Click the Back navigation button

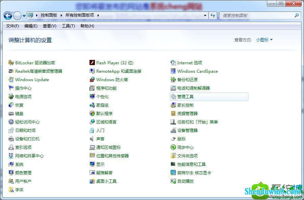pyautogui.click(x=8, y=16)
